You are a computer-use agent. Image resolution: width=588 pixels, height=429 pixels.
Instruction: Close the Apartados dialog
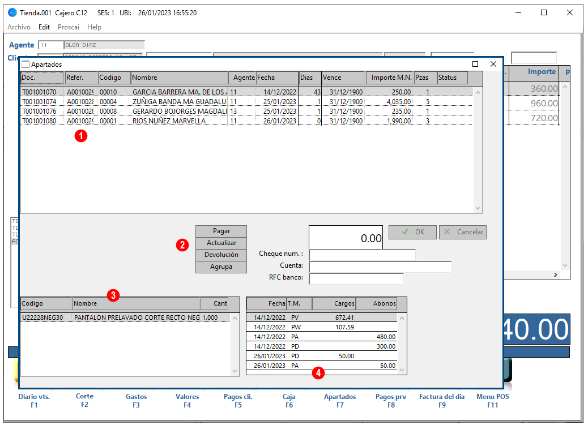pyautogui.click(x=493, y=64)
